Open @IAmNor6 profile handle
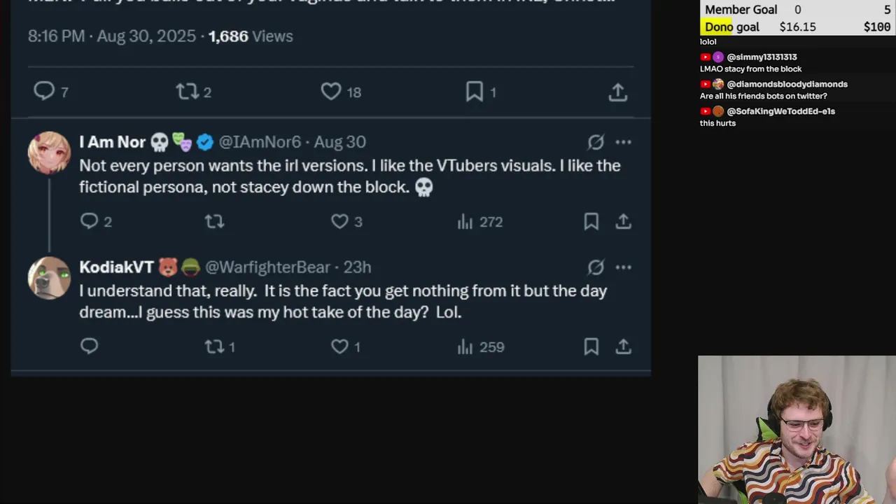This screenshot has width=896, height=504. (260, 142)
